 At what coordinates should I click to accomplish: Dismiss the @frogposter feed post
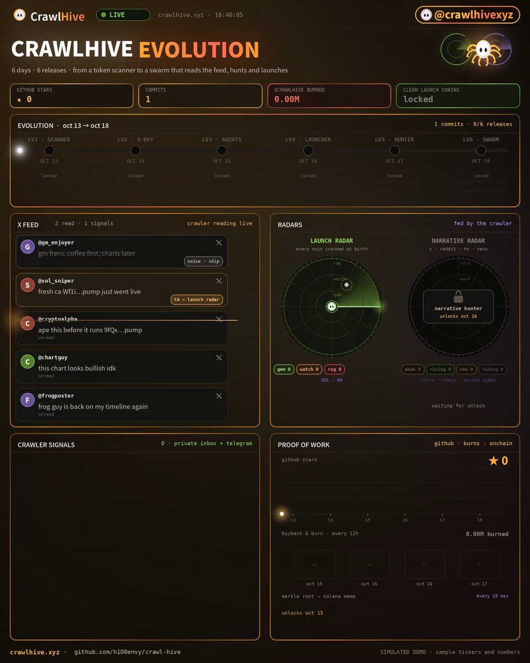(219, 396)
